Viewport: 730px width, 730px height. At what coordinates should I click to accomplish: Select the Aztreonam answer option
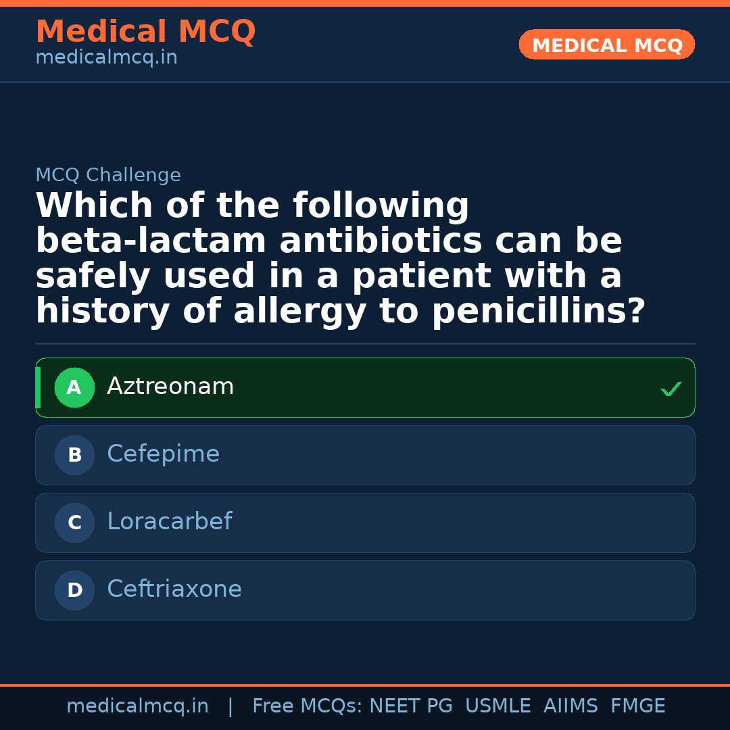pos(365,388)
